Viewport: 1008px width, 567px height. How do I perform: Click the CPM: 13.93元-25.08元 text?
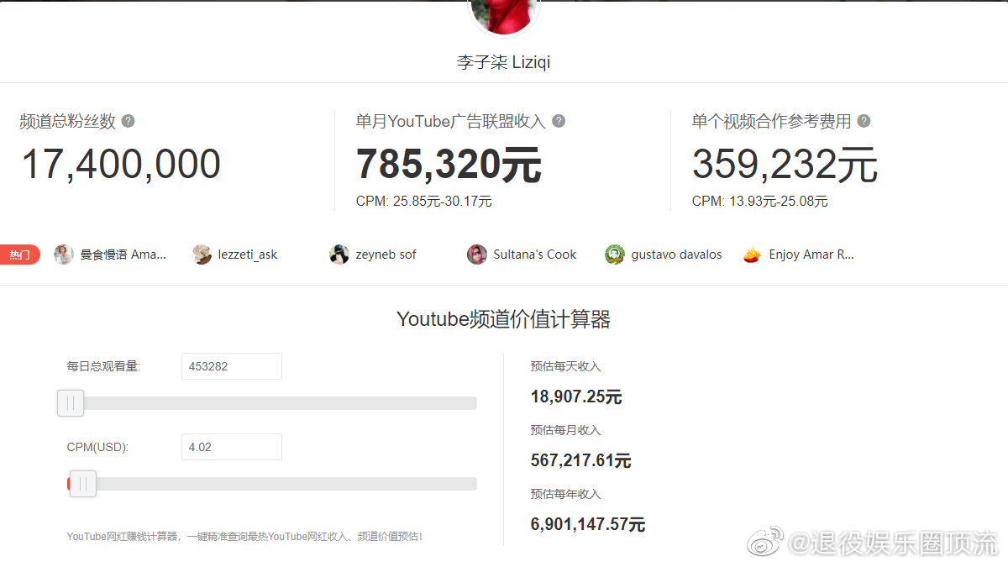pos(760,202)
